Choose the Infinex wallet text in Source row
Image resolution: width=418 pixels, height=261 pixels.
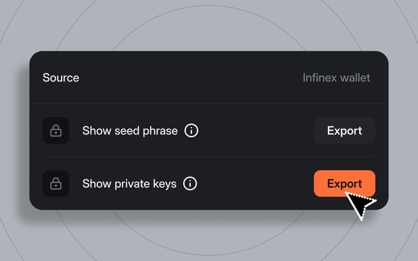pyautogui.click(x=336, y=78)
